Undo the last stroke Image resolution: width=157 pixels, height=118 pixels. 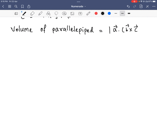(x=128, y=7)
